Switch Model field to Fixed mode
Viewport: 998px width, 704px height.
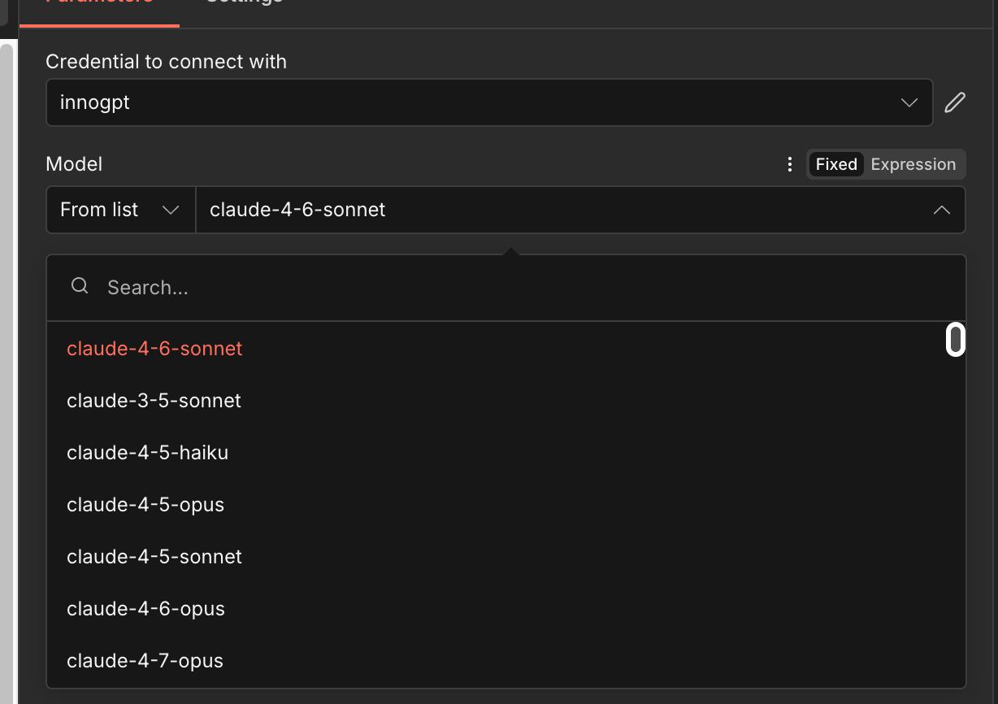[x=836, y=164]
